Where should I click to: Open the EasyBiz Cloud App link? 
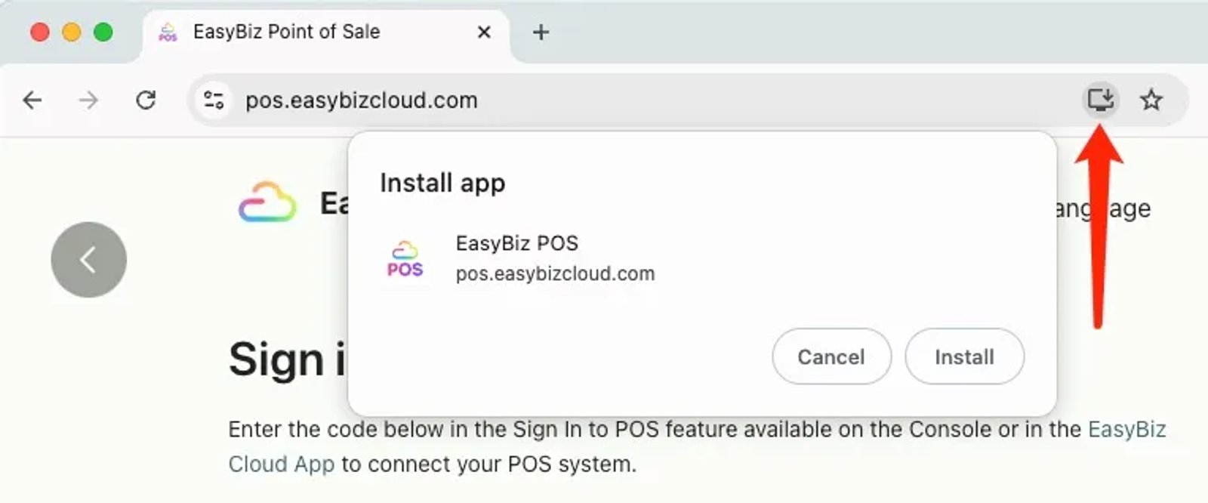[1126, 430]
